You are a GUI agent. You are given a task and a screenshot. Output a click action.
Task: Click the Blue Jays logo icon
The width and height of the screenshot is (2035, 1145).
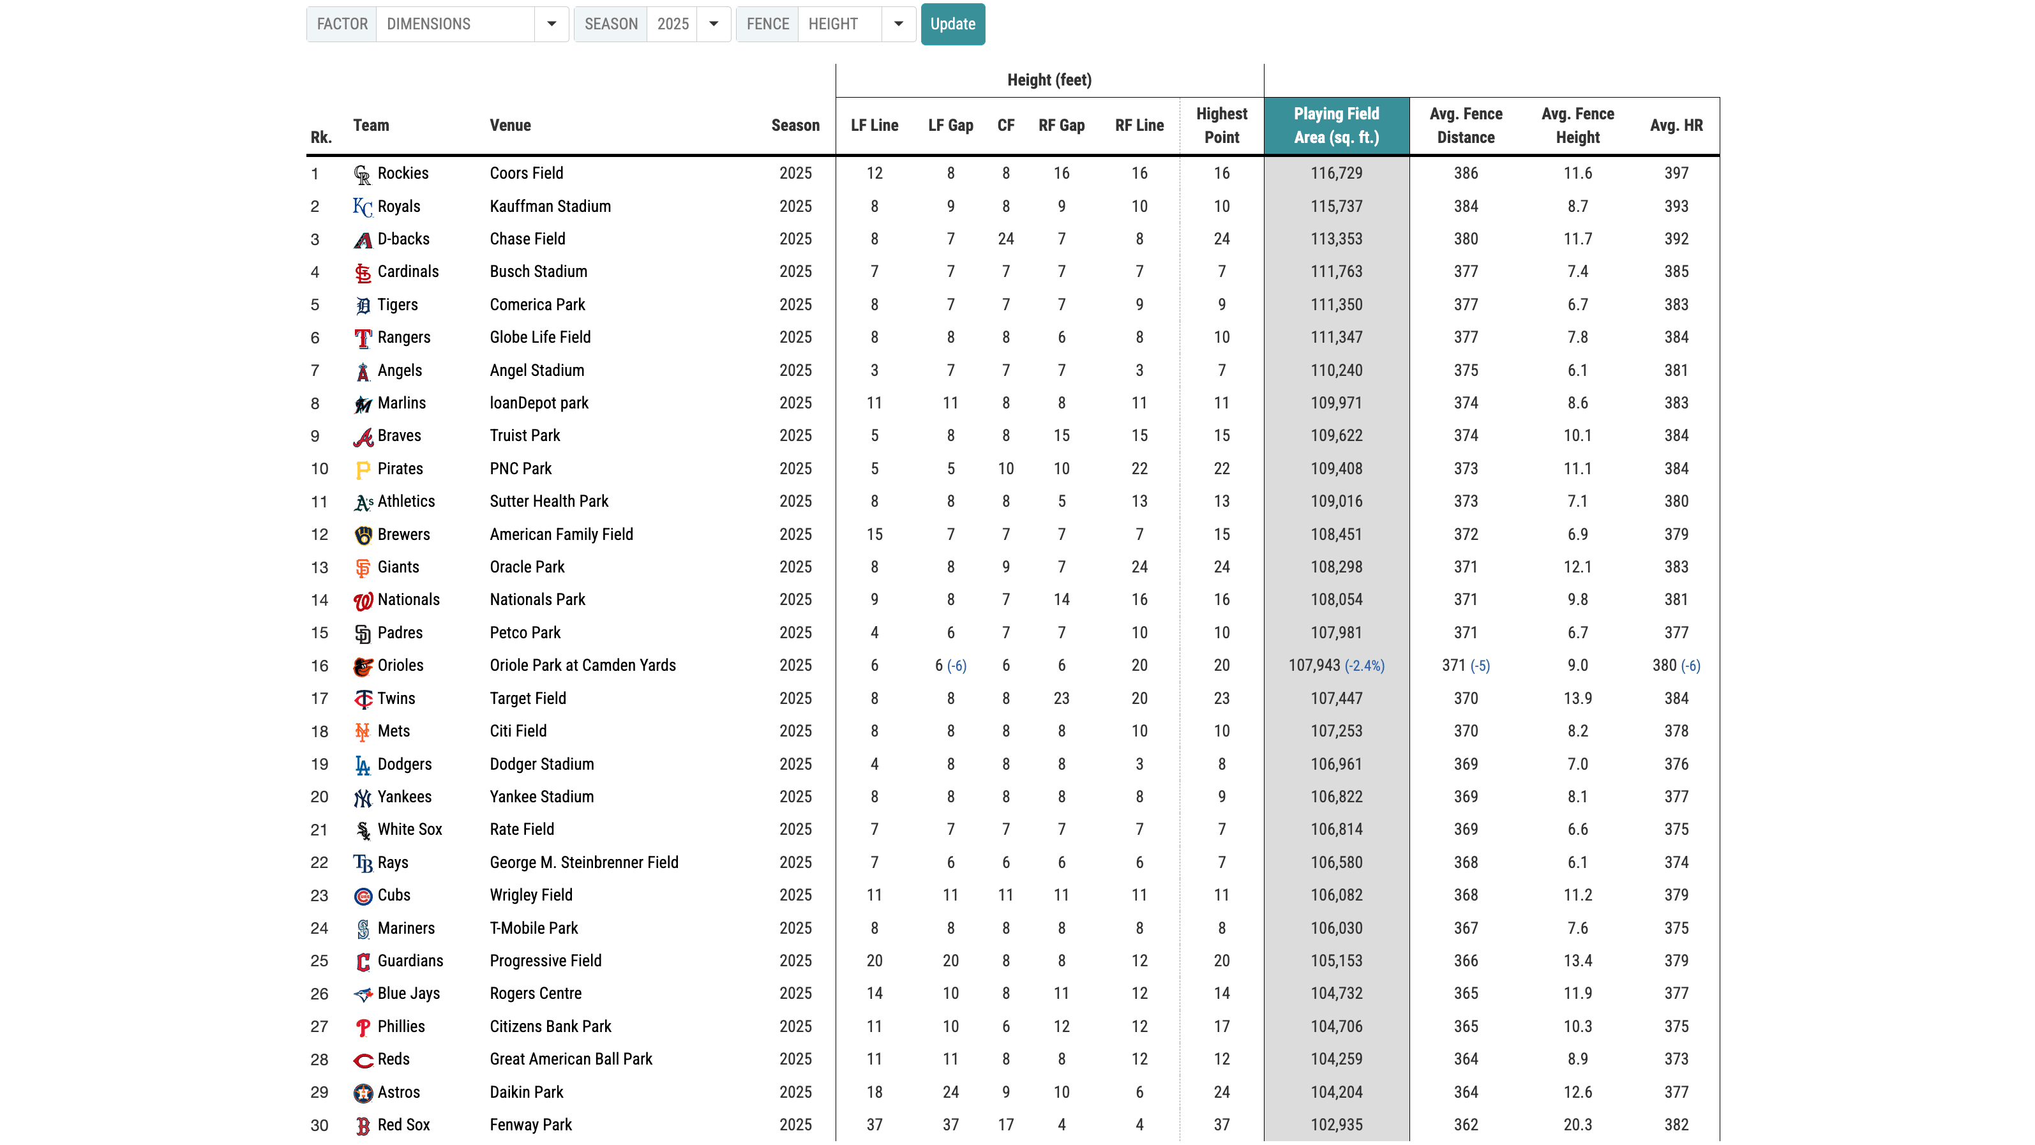click(363, 994)
